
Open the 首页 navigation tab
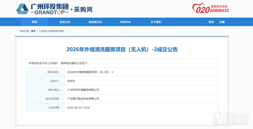34,22
